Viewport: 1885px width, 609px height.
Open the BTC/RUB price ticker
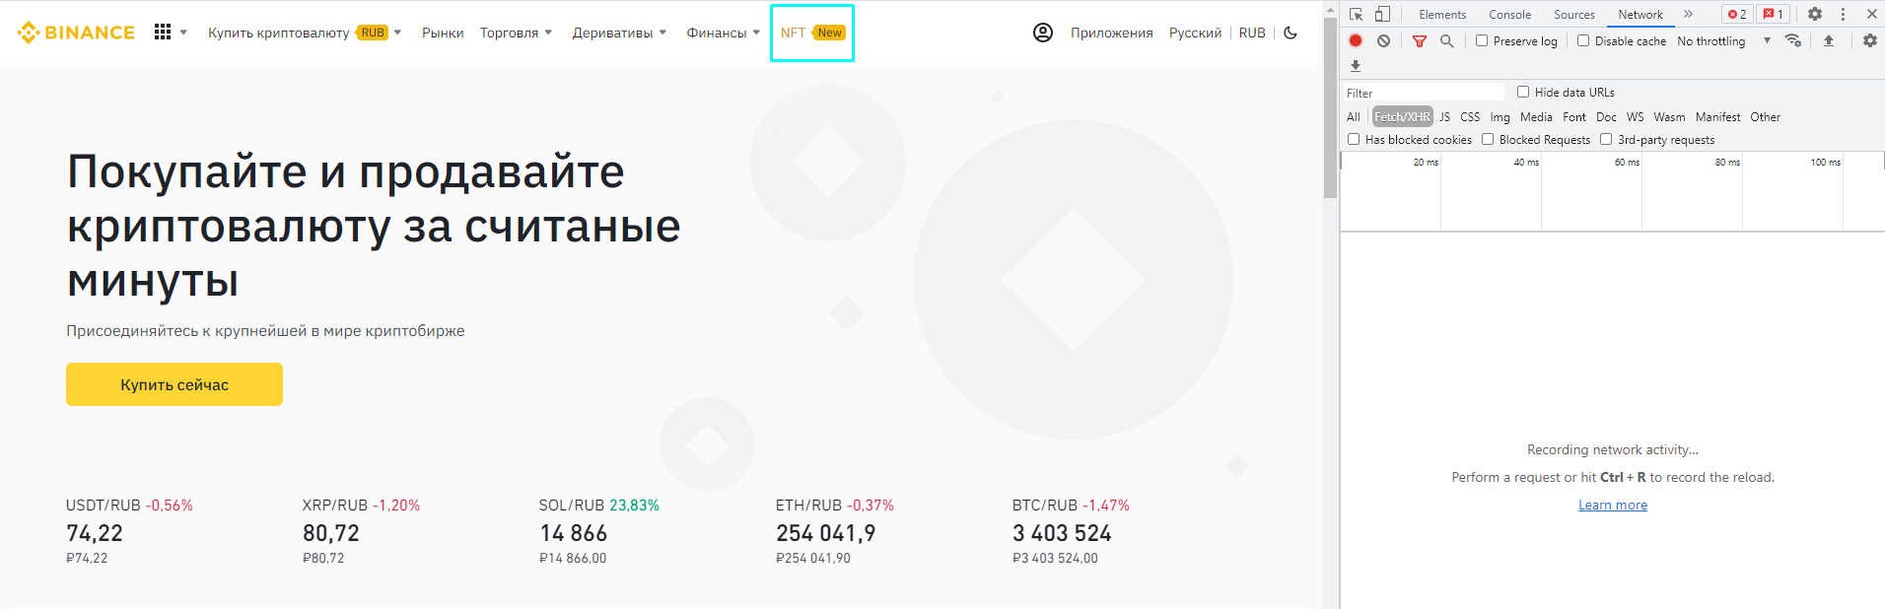[x=1071, y=533]
